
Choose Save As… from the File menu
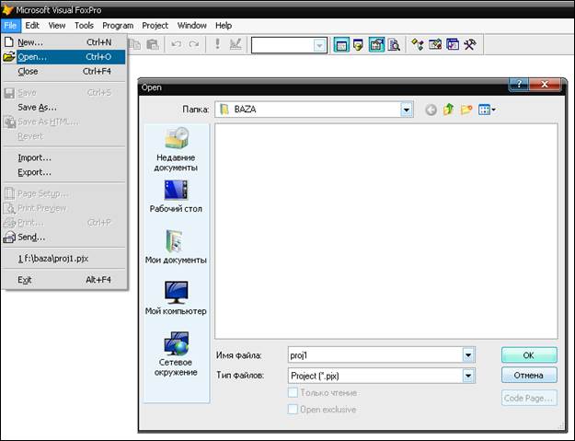(x=64, y=107)
